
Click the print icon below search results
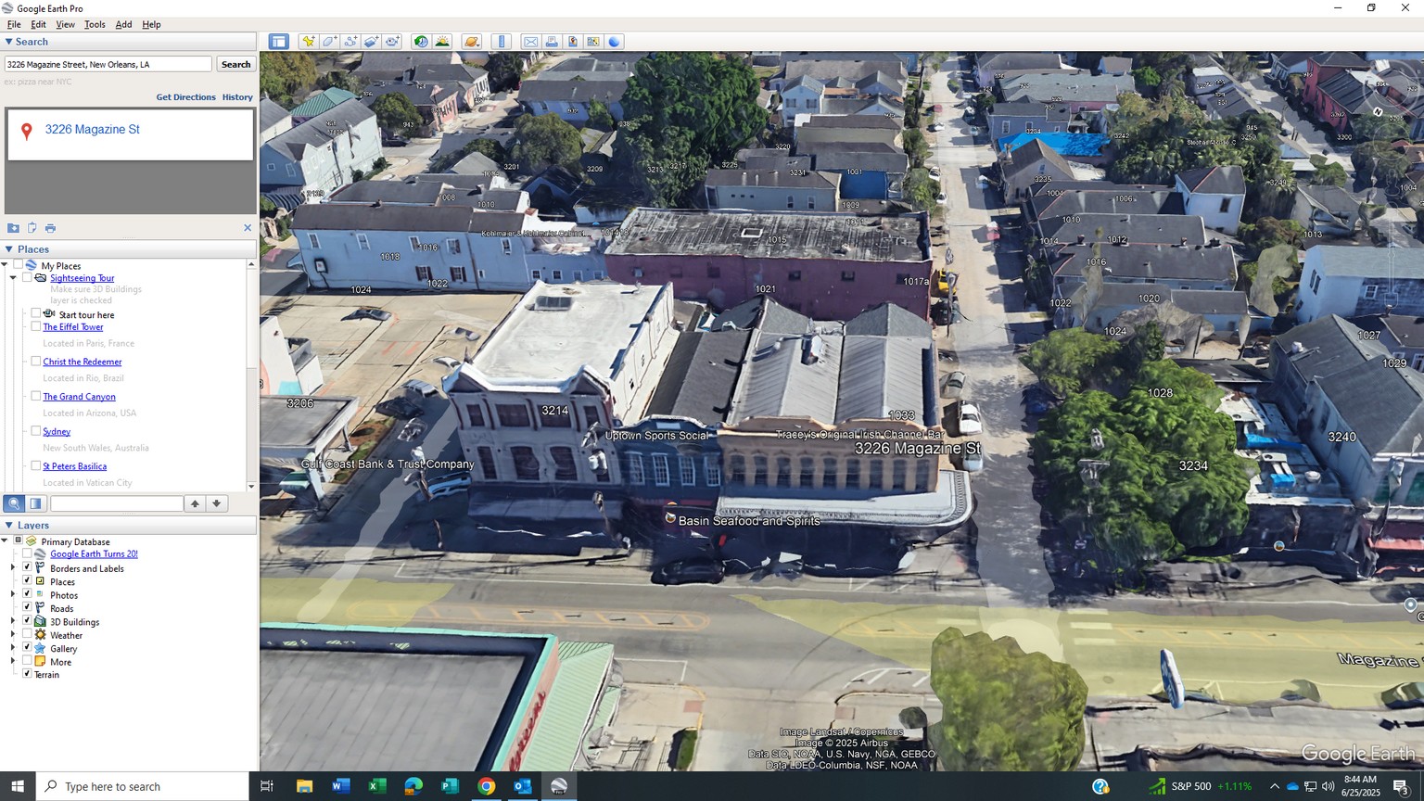pyautogui.click(x=50, y=228)
